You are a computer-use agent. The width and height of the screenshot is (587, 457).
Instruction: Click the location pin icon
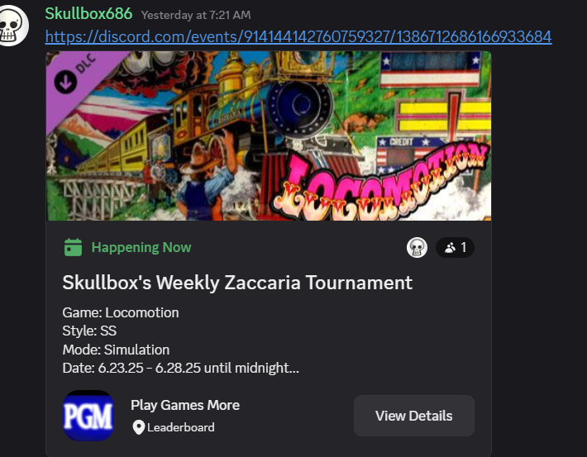(139, 427)
